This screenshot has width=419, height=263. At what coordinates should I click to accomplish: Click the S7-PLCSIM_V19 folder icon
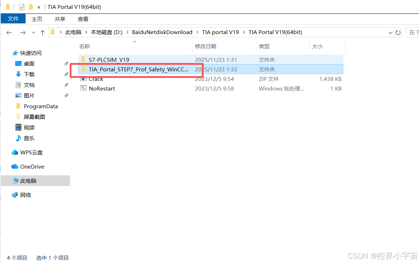(x=83, y=59)
